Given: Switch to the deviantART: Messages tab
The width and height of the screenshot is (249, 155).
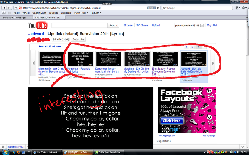Looking at the screenshot, I should point(16,18).
